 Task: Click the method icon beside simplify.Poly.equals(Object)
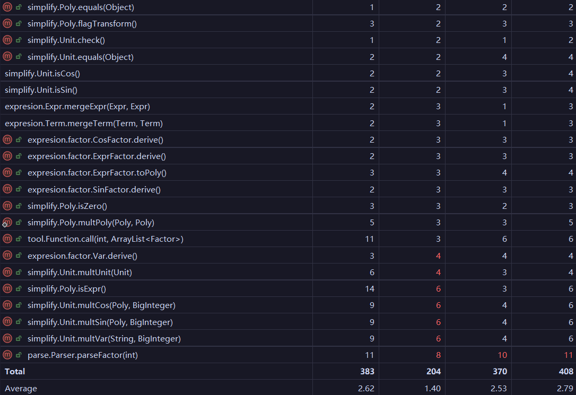point(7,7)
